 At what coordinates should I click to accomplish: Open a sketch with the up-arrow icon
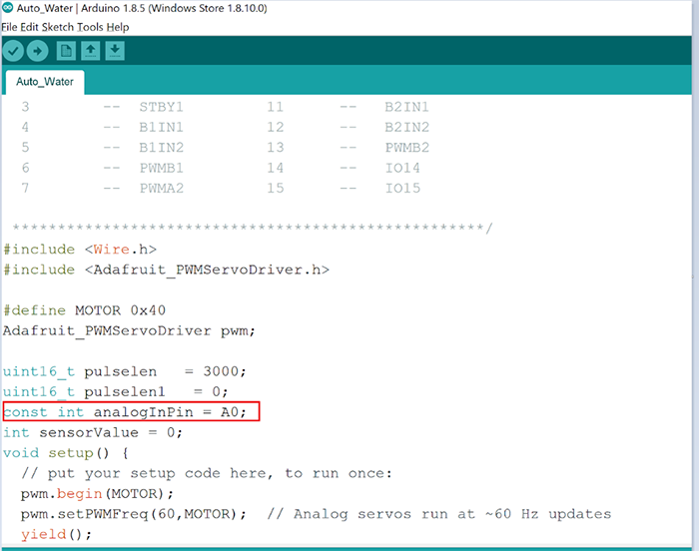(x=91, y=51)
